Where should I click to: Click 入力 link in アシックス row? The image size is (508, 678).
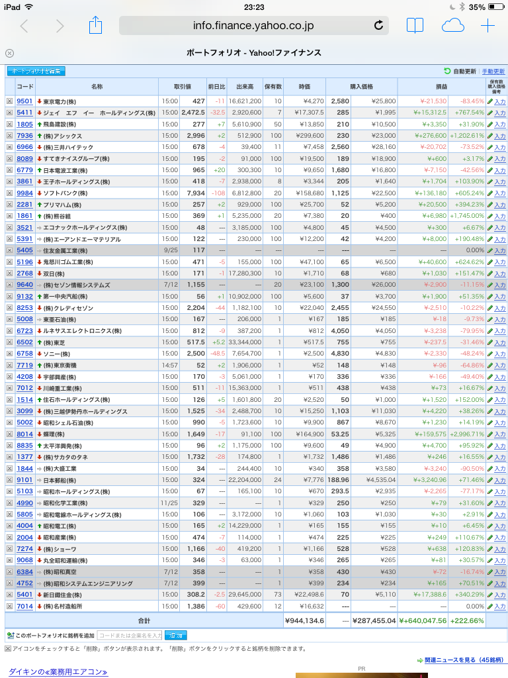500,136
